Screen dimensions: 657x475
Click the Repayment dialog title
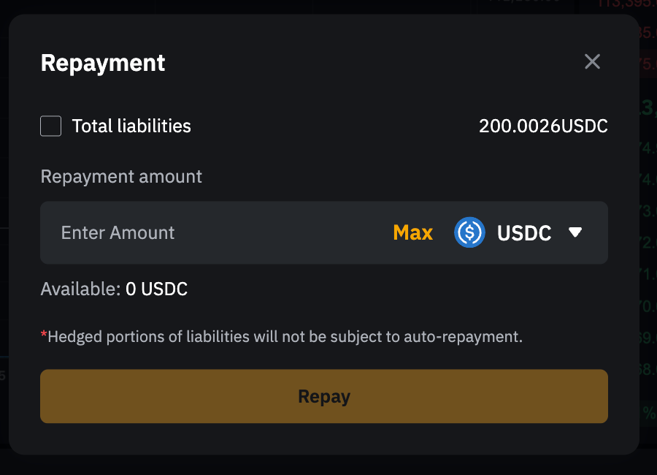pyautogui.click(x=103, y=63)
